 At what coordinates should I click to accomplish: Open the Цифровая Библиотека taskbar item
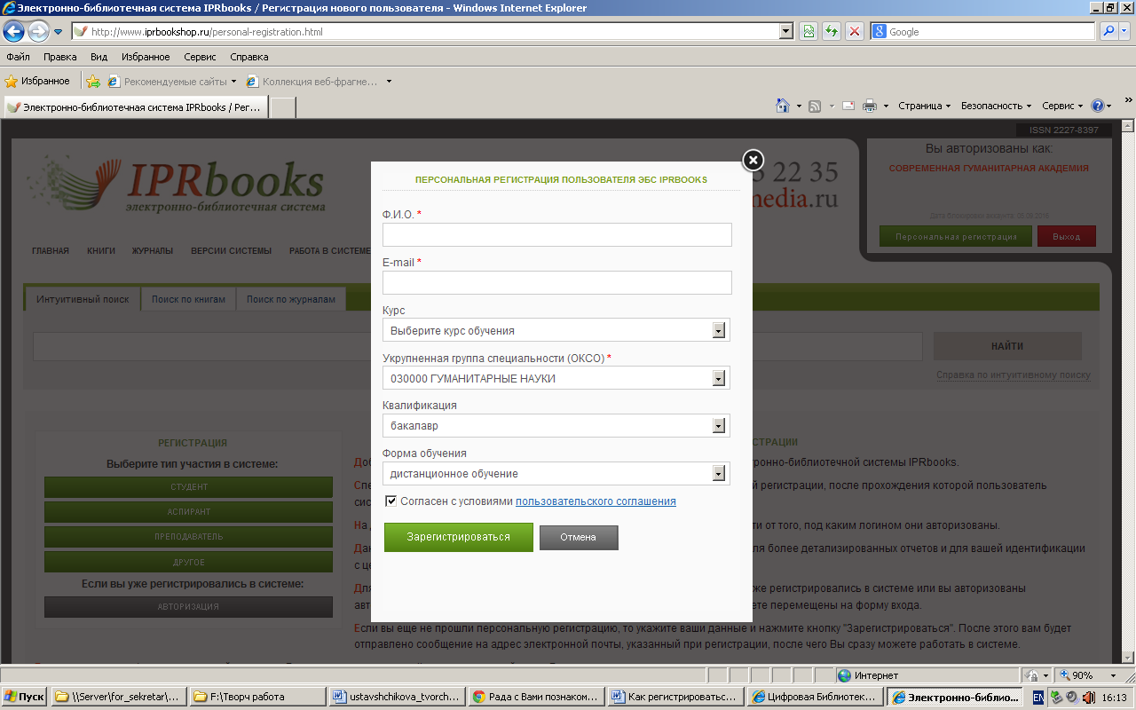pos(815,697)
